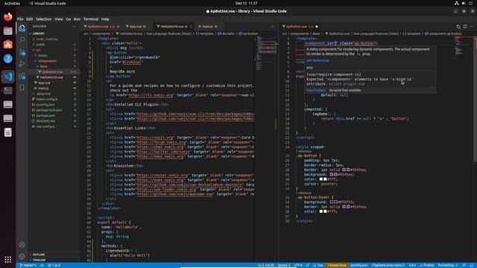
Task: Click the API Reference link in hover popup
Action: tap(318, 60)
